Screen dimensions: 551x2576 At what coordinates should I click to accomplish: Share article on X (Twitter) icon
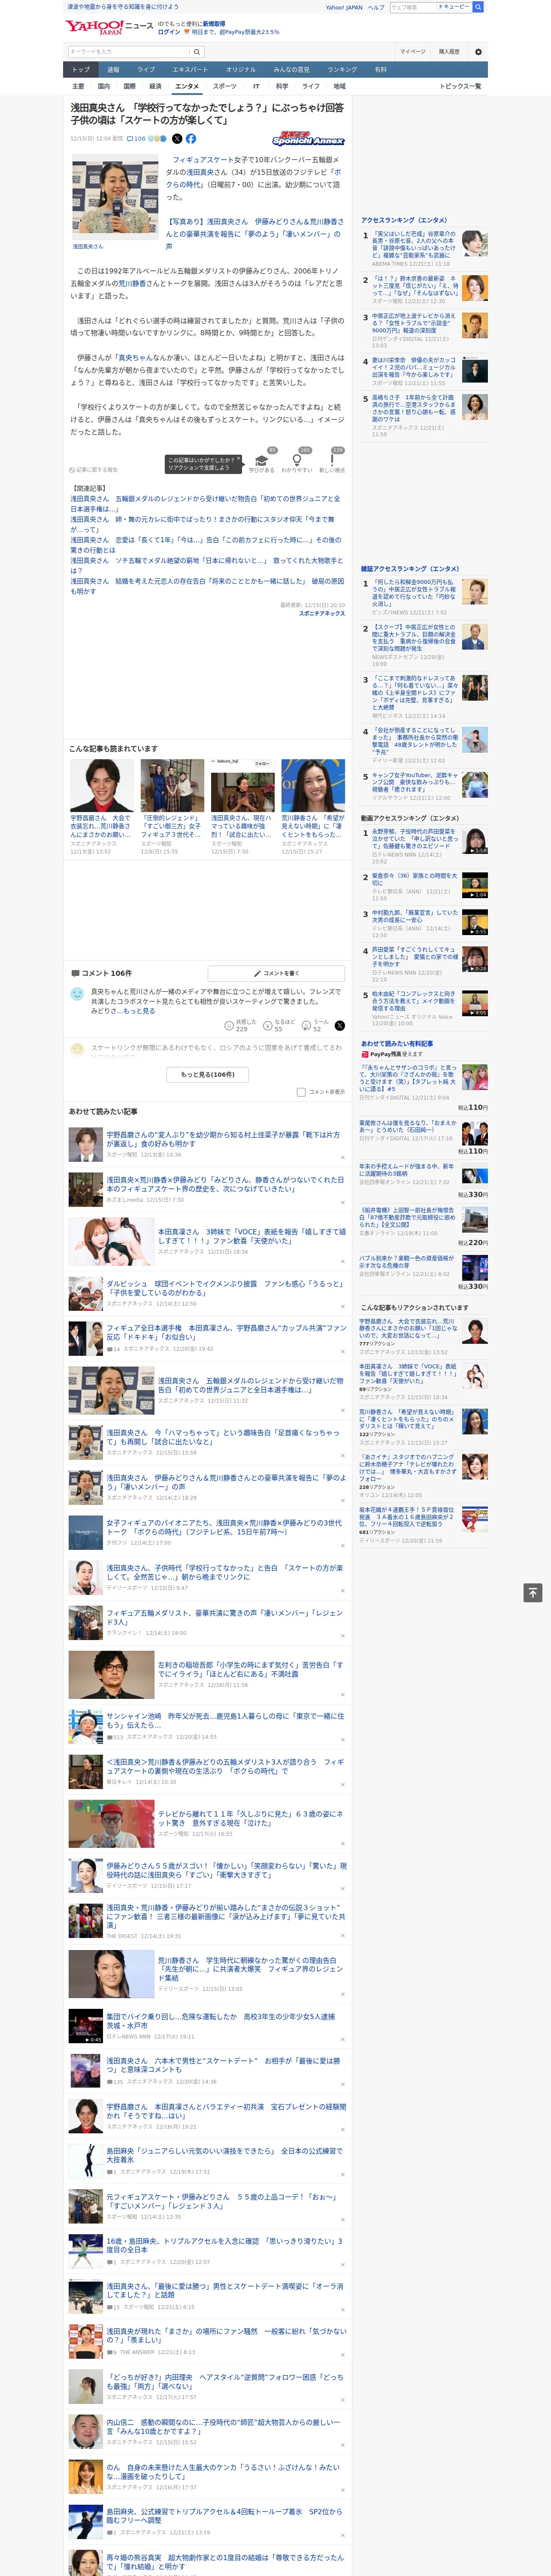pos(177,139)
